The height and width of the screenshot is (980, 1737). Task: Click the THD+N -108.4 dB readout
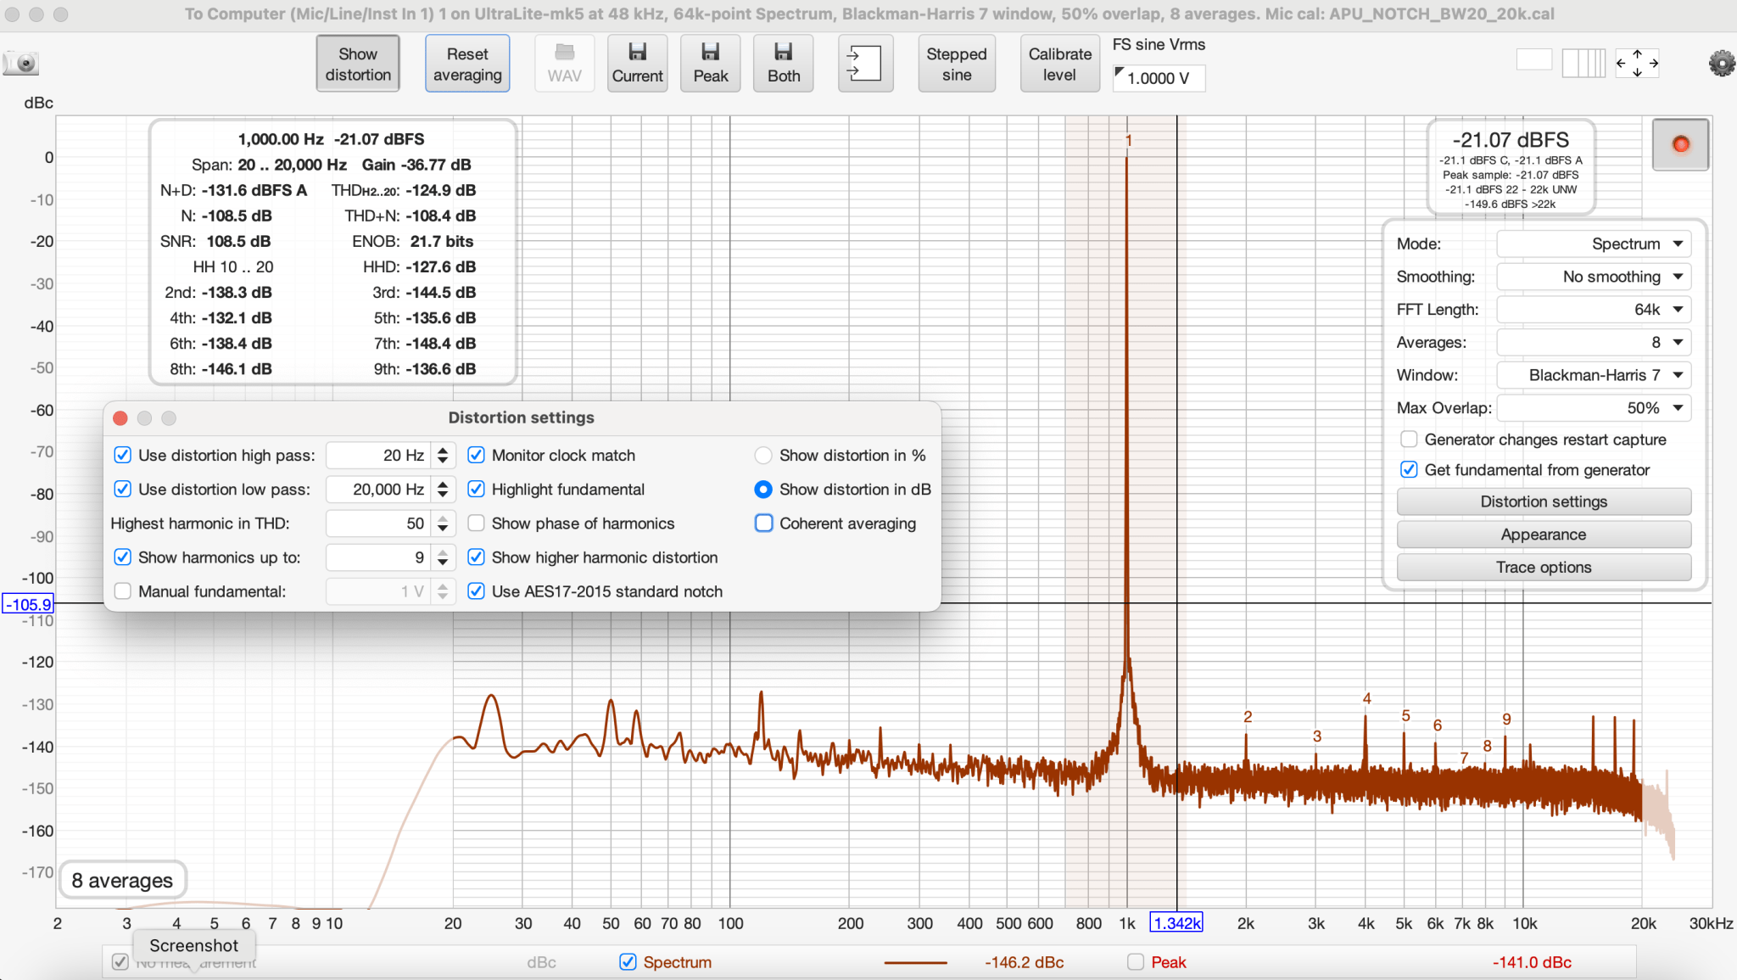[x=410, y=216]
